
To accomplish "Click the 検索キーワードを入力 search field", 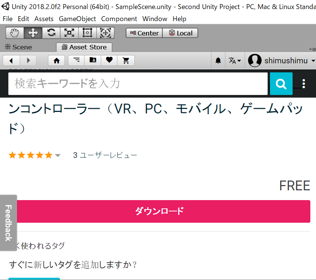I will (x=138, y=84).
